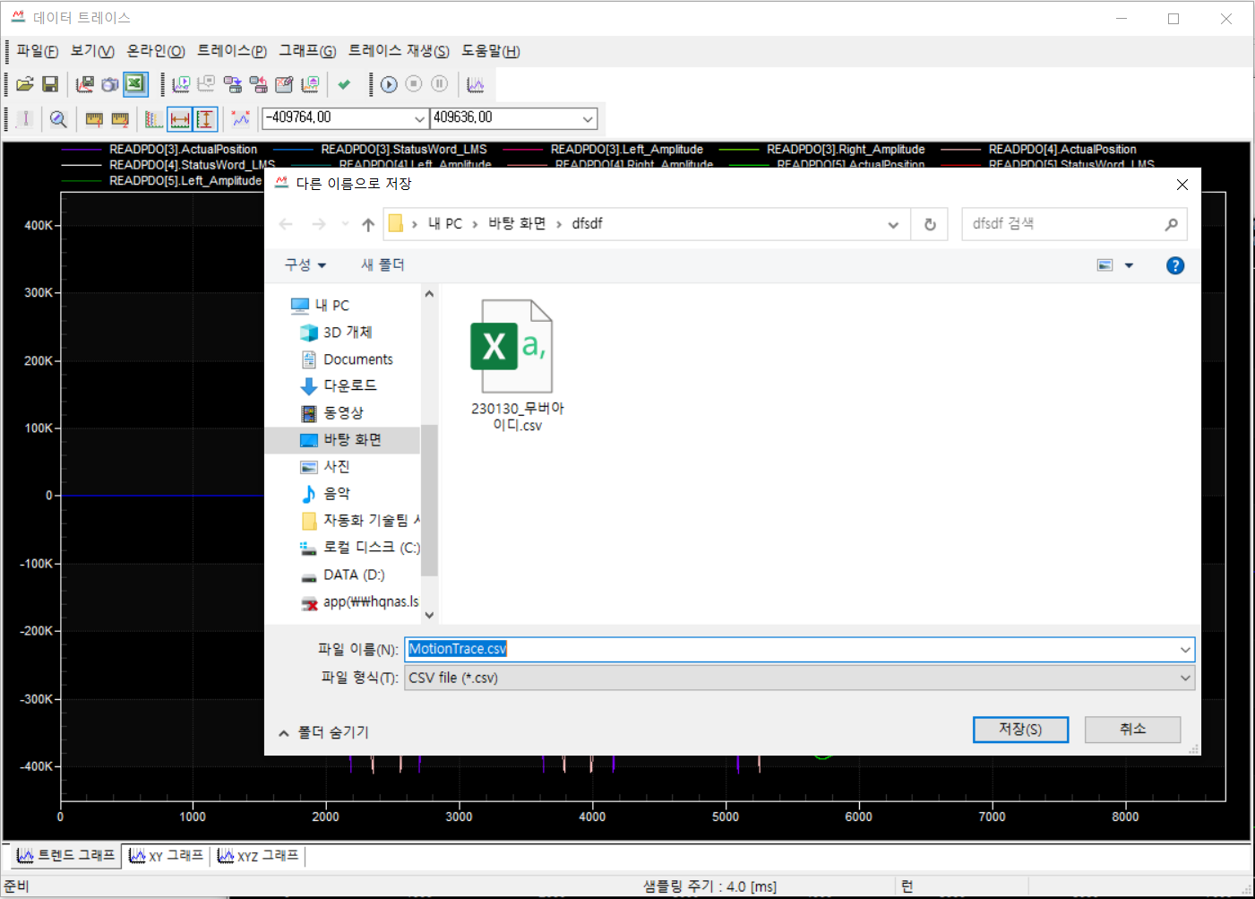Viewport: 1255px width, 899px height.
Task: Click the 저장 save button
Action: coord(1020,729)
